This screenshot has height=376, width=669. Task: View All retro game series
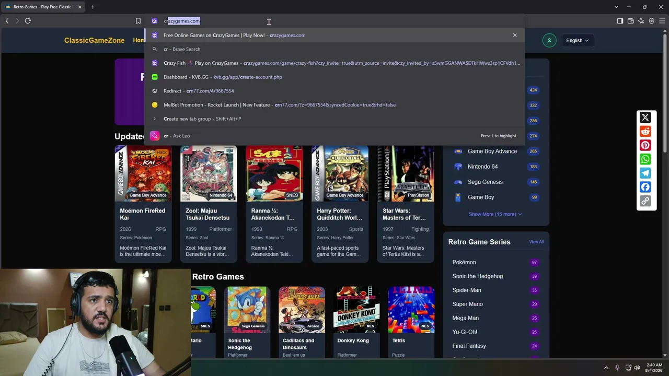pyautogui.click(x=536, y=242)
